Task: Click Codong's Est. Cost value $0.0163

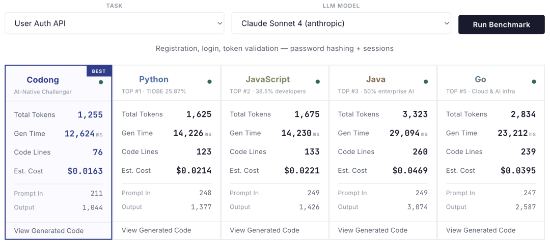Action: click(85, 171)
